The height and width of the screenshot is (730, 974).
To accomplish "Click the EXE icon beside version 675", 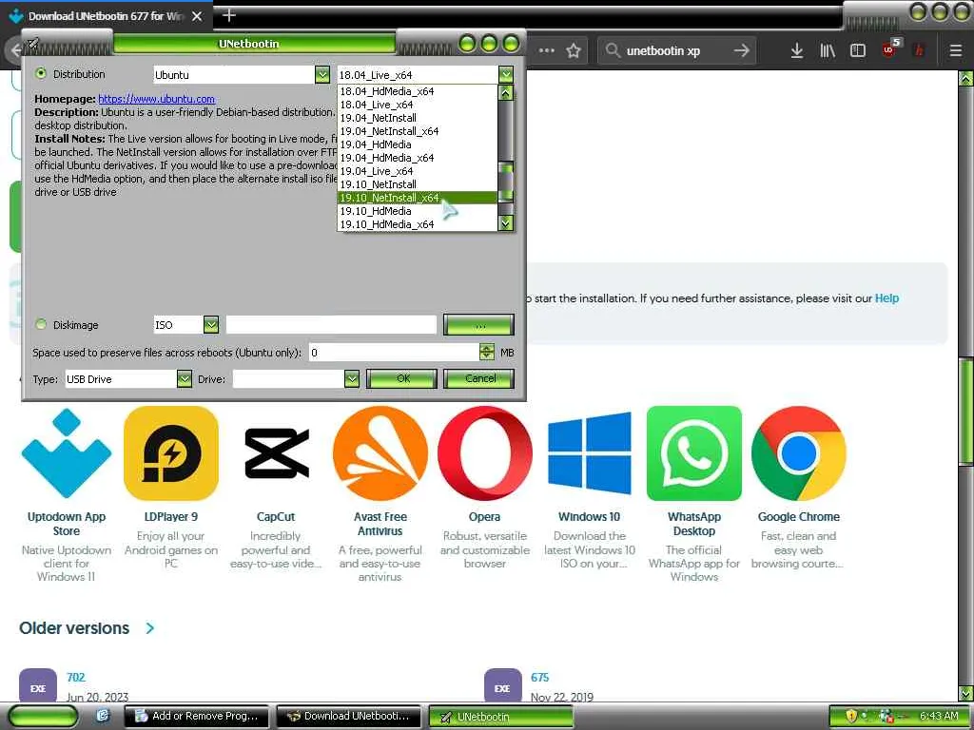I will tap(502, 686).
